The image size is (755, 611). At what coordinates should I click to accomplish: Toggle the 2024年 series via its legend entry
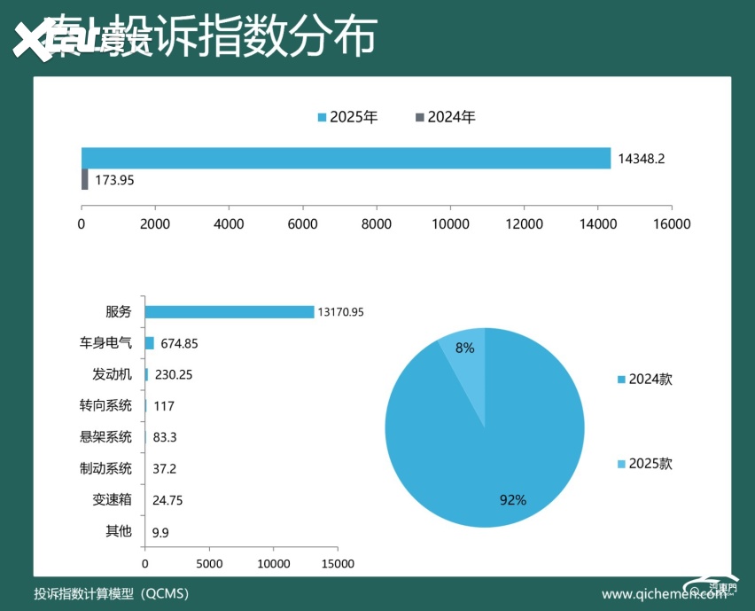448,116
